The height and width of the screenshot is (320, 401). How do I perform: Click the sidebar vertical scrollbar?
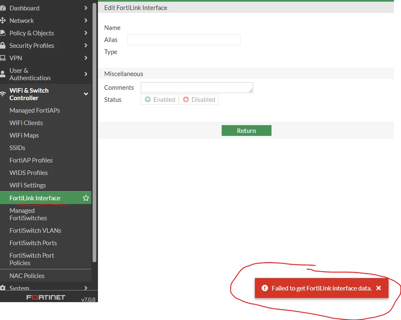tap(94, 132)
